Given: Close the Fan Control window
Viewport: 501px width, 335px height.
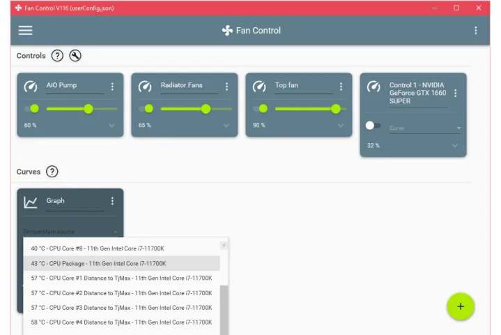Looking at the screenshot, I should pos(478,8).
